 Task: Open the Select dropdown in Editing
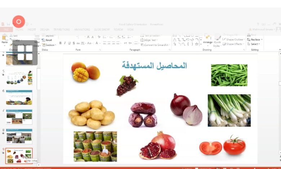(x=254, y=44)
